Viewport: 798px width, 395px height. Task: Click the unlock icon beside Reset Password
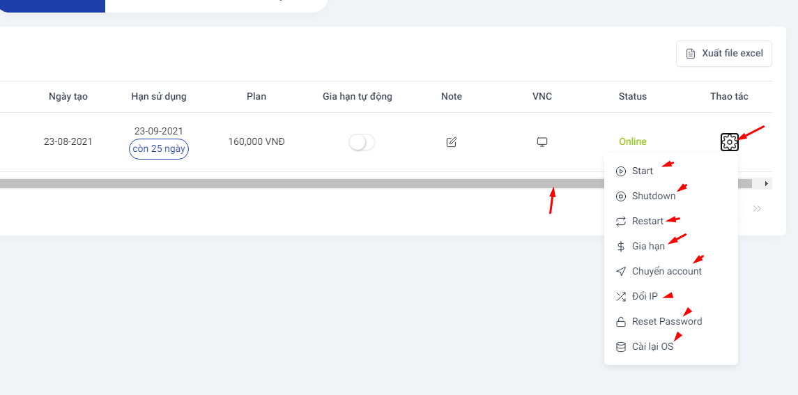pos(620,322)
